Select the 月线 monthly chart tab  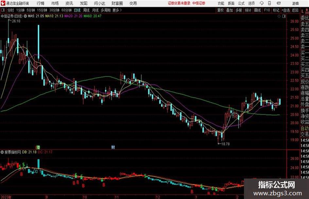point(95,10)
